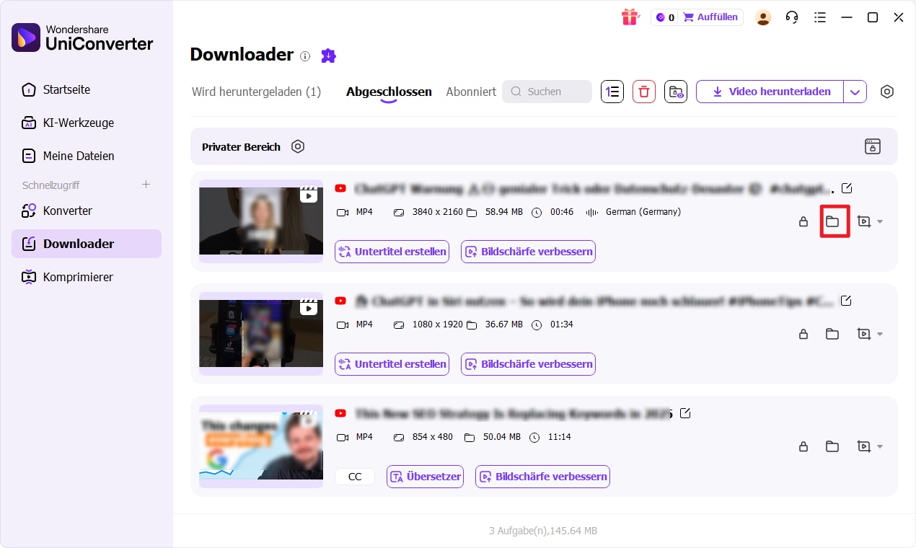Switch to the Abonniert tab
916x548 pixels.
tap(470, 92)
